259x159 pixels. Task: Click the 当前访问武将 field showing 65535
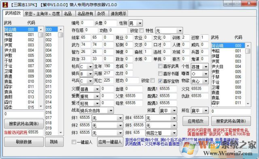pos(36,132)
